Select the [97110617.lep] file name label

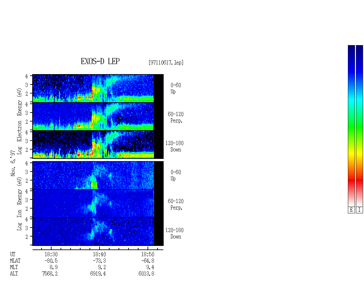(166, 63)
